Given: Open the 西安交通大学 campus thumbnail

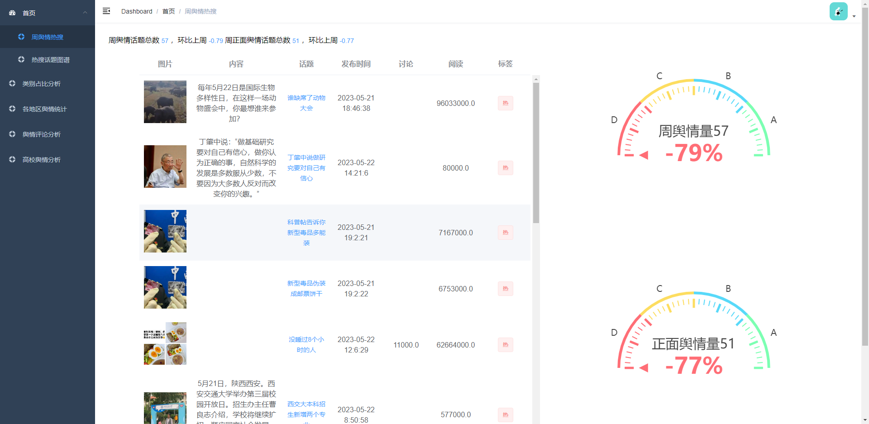Looking at the screenshot, I should (165, 408).
